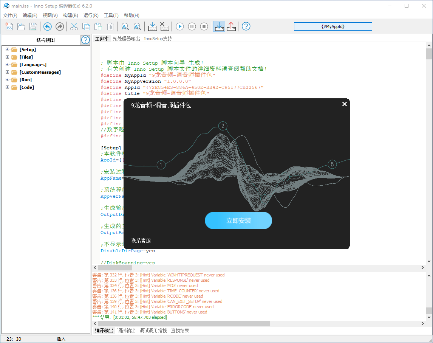Start run with the Play button
The height and width of the screenshot is (343, 433).
(180, 26)
